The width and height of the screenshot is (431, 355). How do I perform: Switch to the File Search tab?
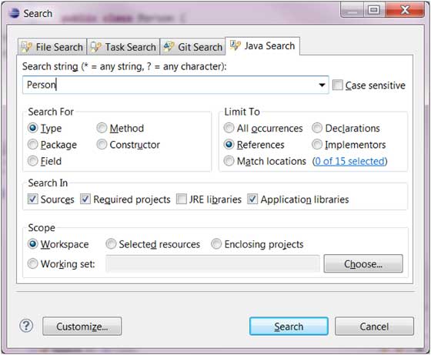pos(52,47)
